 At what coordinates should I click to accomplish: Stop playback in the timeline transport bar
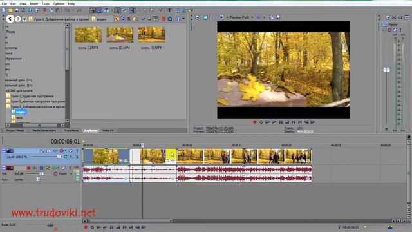(x=118, y=227)
